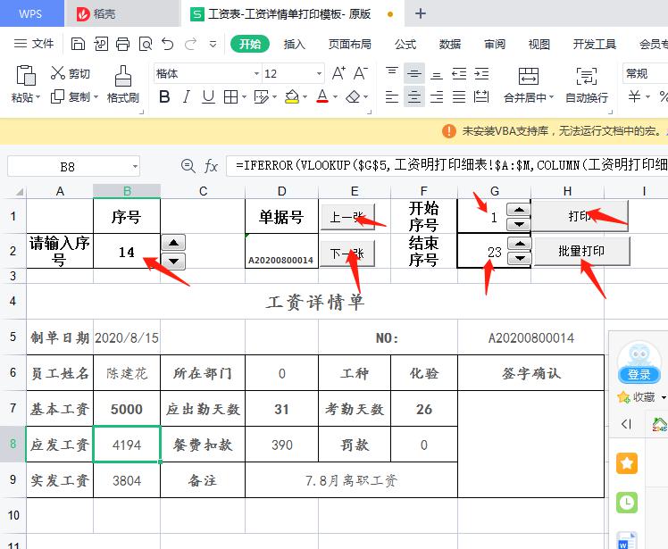The image size is (668, 549).
Task: Switch to the 页面布局 tab
Action: [350, 44]
